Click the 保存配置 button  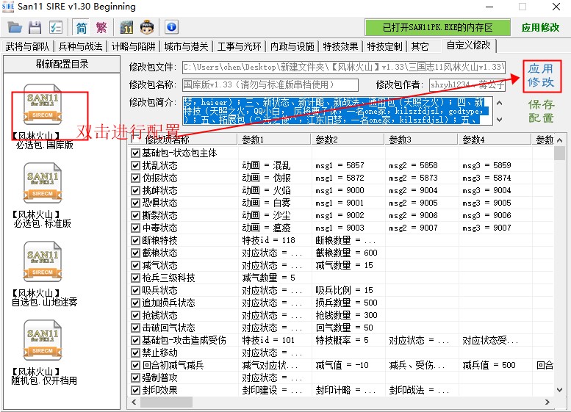tap(542, 111)
